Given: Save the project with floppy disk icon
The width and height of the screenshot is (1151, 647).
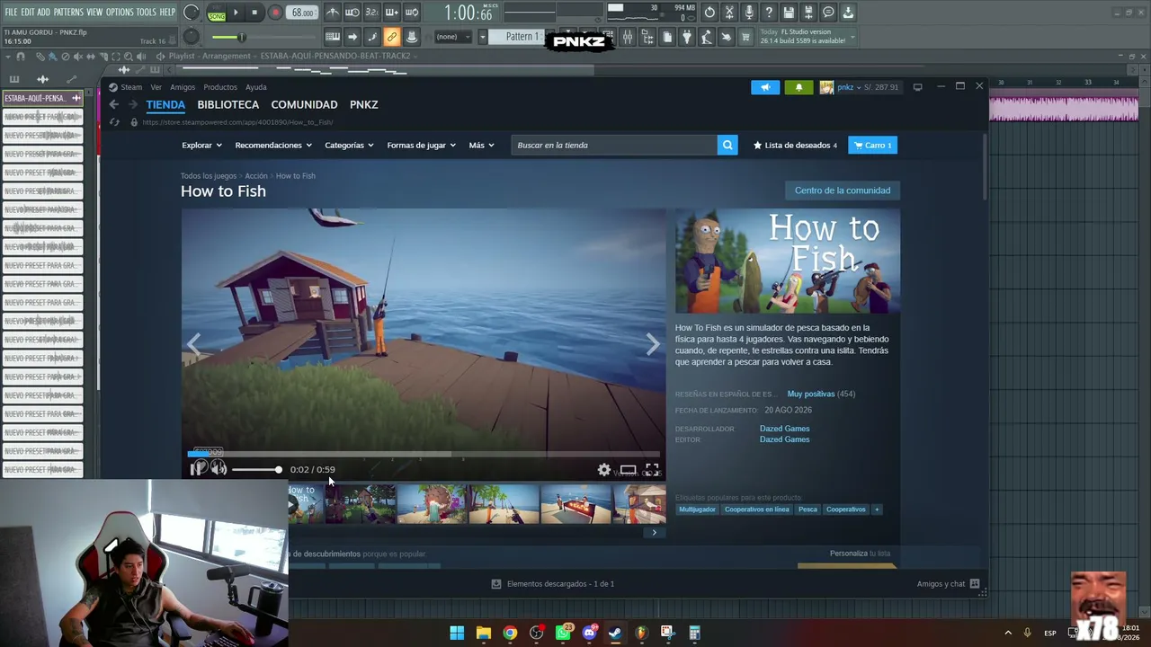Looking at the screenshot, I should point(789,13).
